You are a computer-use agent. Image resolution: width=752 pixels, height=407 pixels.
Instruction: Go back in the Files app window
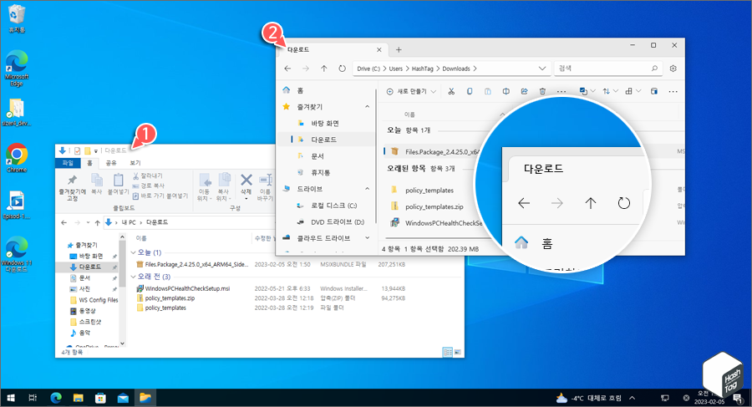tap(287, 69)
